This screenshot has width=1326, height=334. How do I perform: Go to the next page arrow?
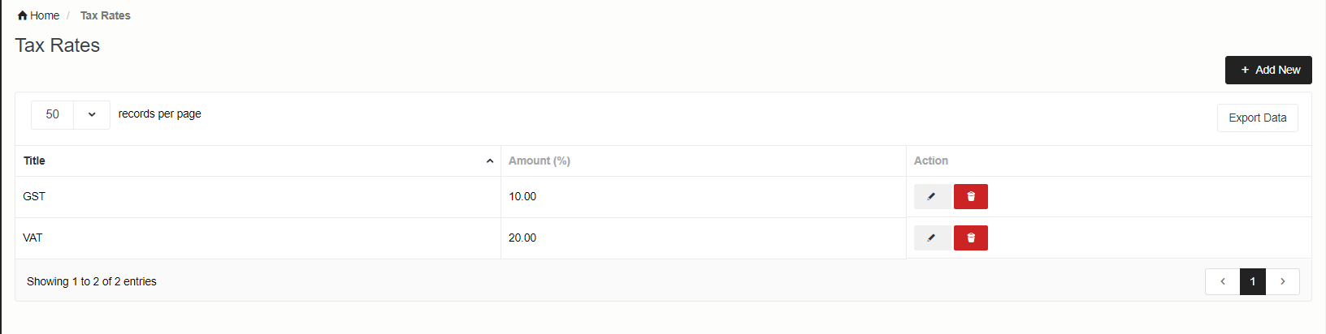[x=1283, y=281]
